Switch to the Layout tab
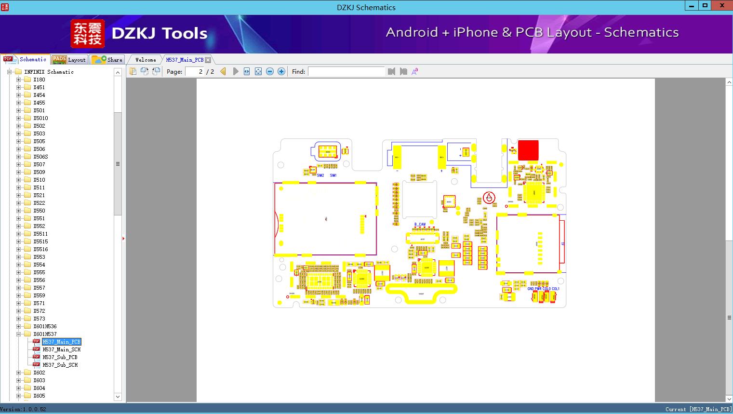Viewport: 733px width, 414px height. [x=69, y=60]
